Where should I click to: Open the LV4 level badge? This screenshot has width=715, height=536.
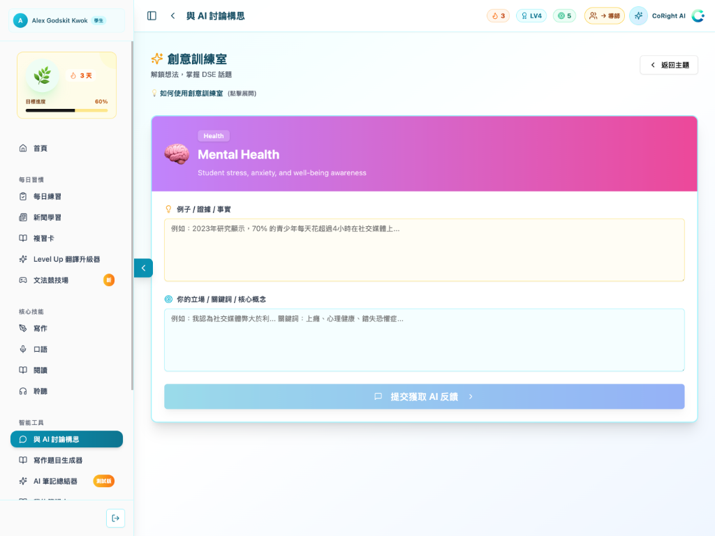(x=531, y=16)
